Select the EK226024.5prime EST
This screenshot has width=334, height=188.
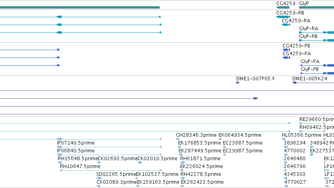(x=182, y=170)
